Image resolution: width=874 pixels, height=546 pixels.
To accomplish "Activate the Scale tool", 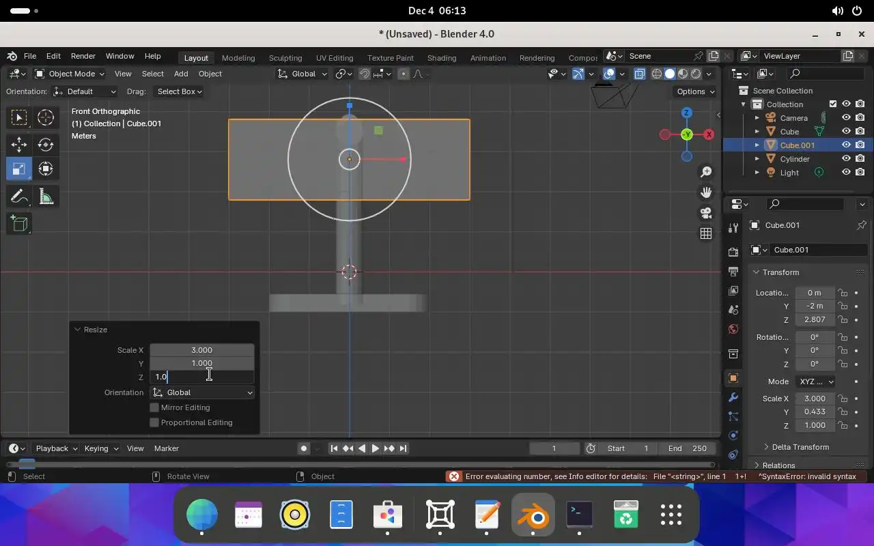I will click(19, 169).
